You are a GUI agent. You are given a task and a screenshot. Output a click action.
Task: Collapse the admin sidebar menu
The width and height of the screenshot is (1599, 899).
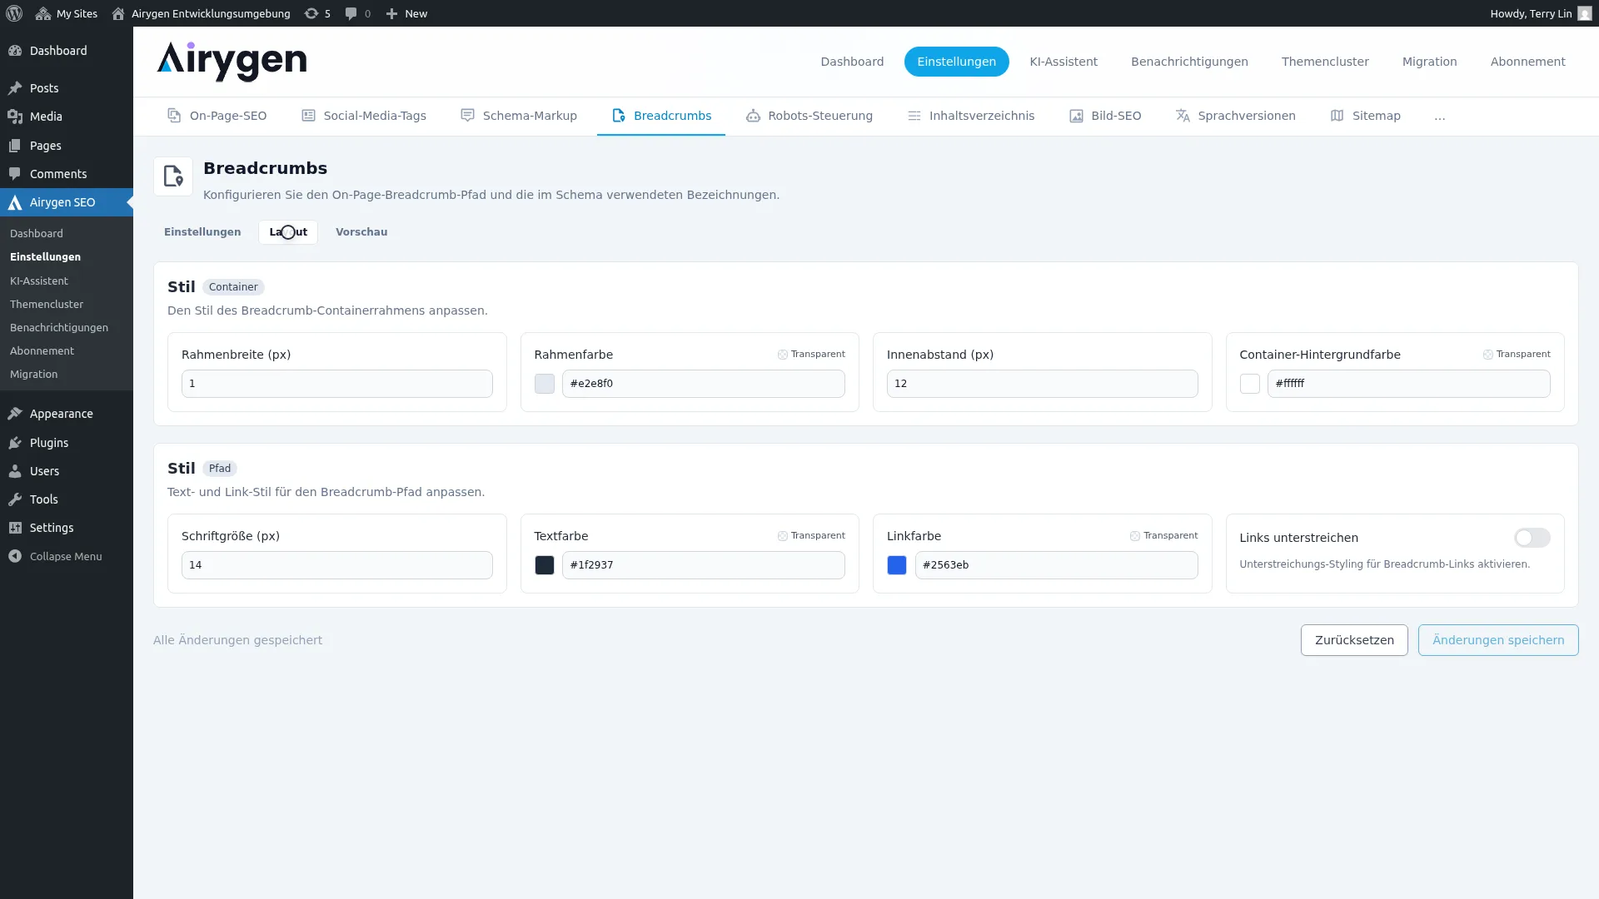click(x=55, y=556)
